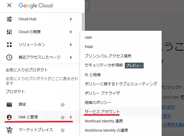Click the プレビュー badge
Image resolution: width=184 pixels, height=136 pixels.
pos(134,66)
